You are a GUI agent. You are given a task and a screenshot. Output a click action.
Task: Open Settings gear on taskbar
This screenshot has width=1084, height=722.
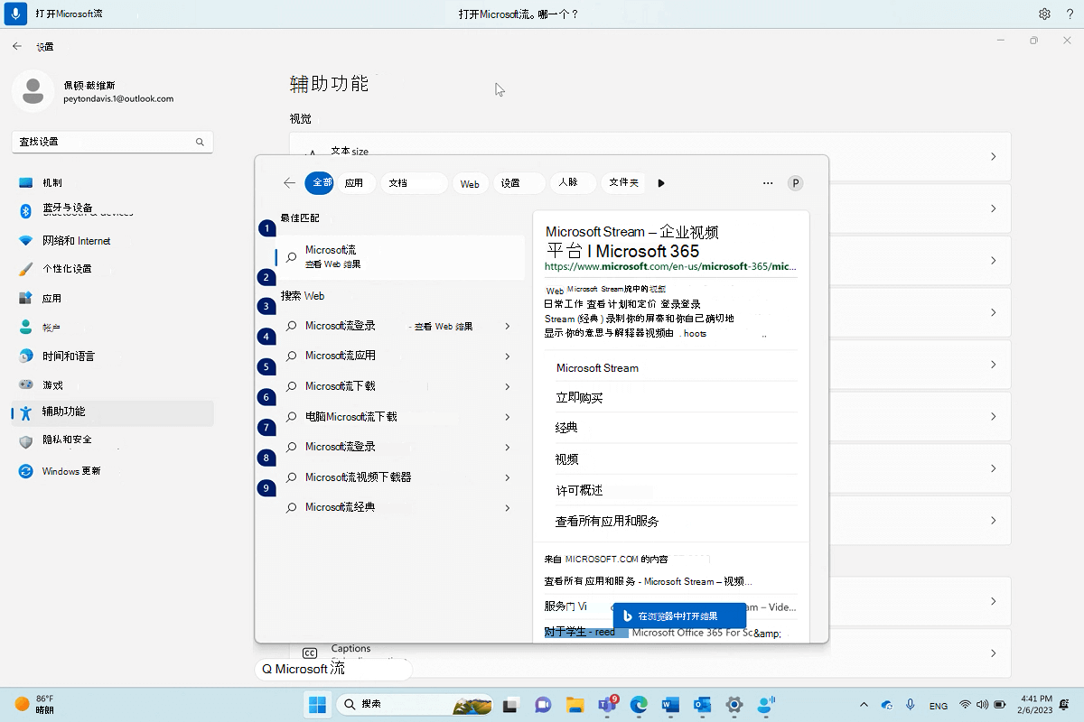[734, 704]
